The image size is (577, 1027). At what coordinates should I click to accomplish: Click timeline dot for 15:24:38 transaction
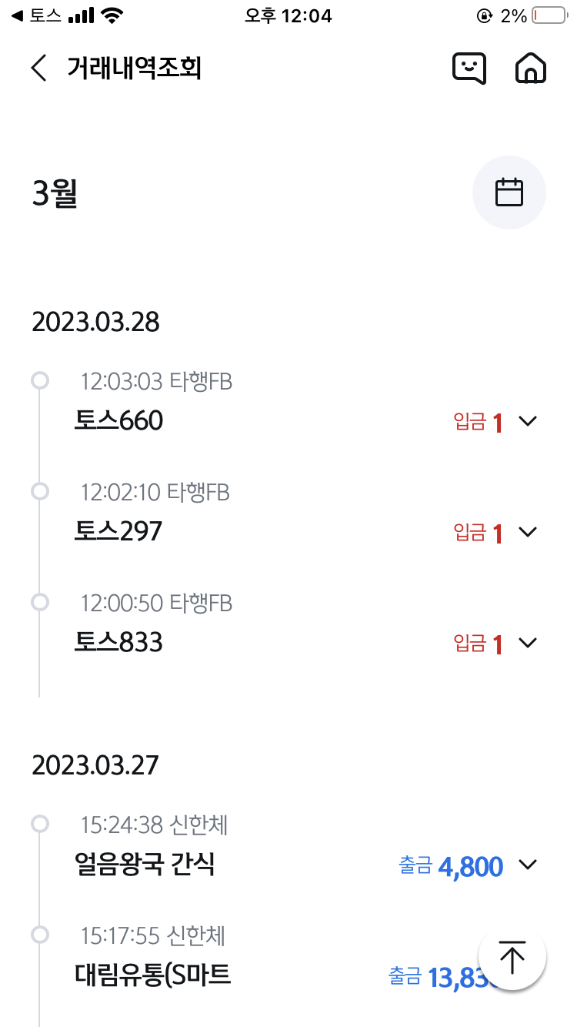click(x=39, y=825)
